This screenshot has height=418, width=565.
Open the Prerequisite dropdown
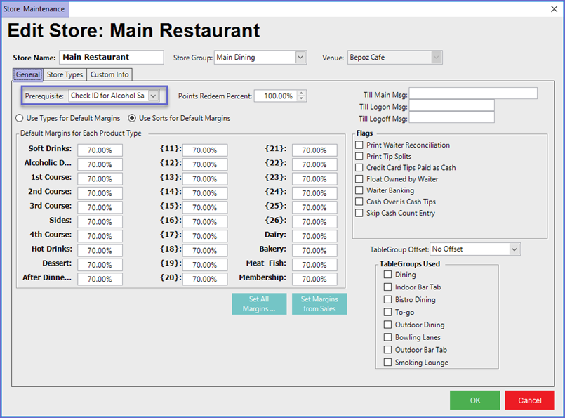[154, 96]
